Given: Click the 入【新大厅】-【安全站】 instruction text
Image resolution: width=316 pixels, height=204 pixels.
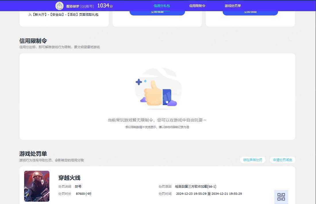Looking at the screenshot, I should point(63,15).
